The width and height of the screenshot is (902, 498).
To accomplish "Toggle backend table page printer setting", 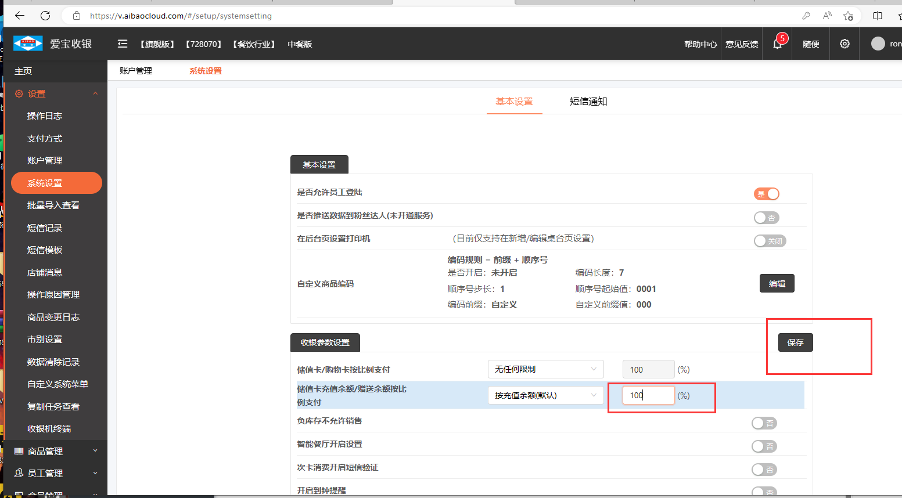I will [x=769, y=241].
